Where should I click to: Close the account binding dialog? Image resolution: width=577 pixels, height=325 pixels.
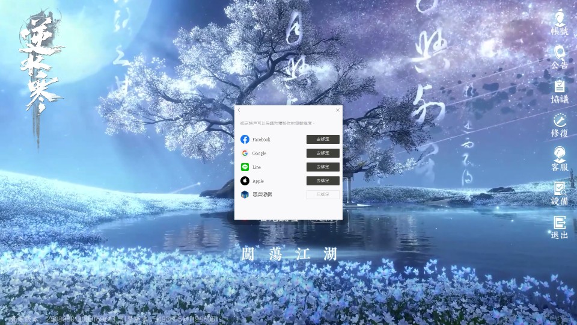pos(338,110)
